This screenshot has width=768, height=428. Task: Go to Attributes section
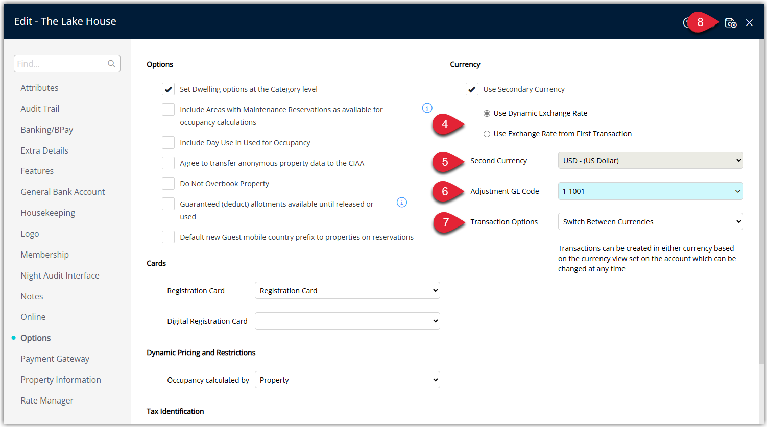[x=39, y=88]
